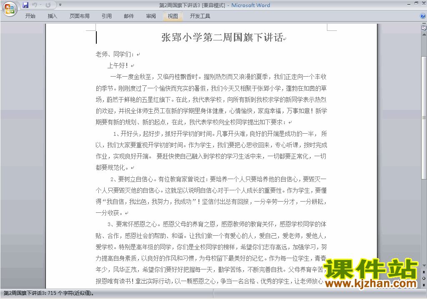Toggle the ruler with icon above the scrollbar
Viewport: 427px width, 299px height.
point(424,28)
